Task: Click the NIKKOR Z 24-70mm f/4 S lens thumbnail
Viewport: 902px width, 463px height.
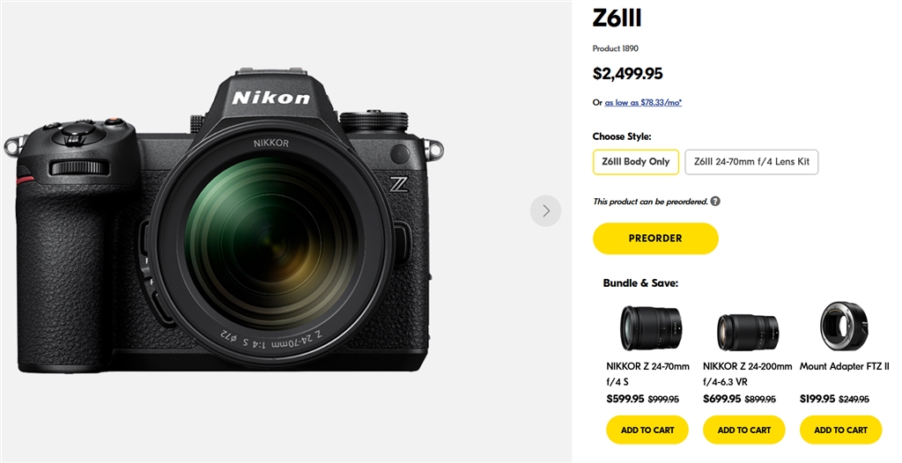Action: coord(650,327)
